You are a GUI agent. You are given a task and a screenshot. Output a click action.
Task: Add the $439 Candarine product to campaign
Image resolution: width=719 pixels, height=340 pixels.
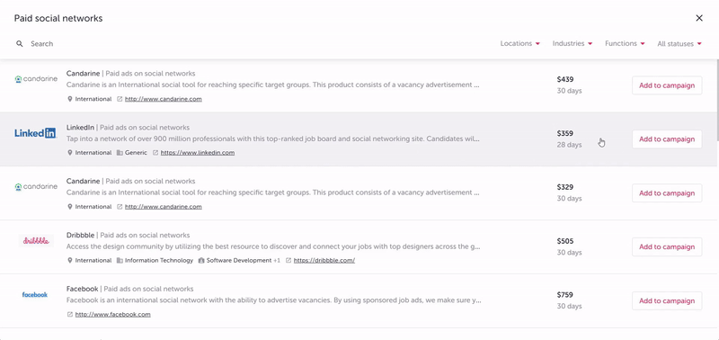point(667,85)
